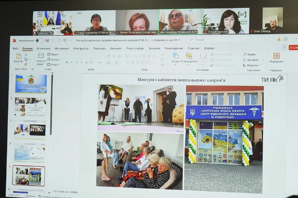Open the Надбудови add-ins icon
The height and width of the screenshot is (198, 298).
click(276, 56)
